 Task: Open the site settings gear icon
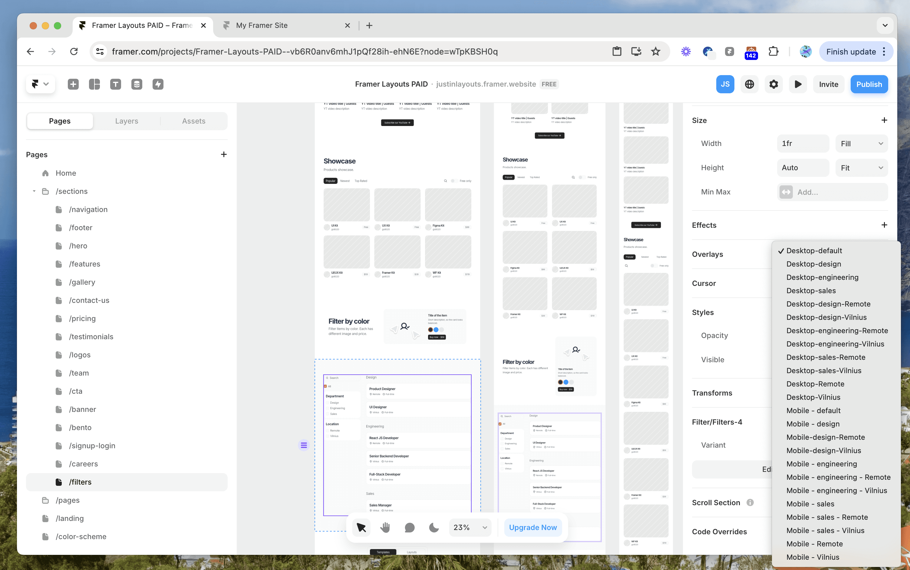(773, 84)
